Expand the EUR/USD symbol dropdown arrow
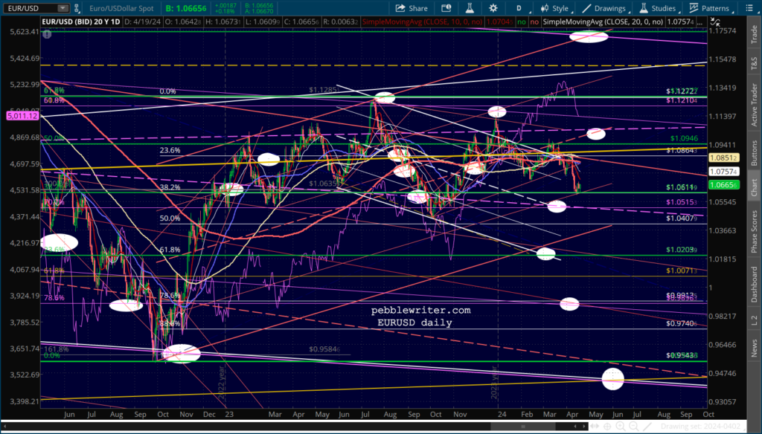The width and height of the screenshot is (762, 434). tap(63, 8)
